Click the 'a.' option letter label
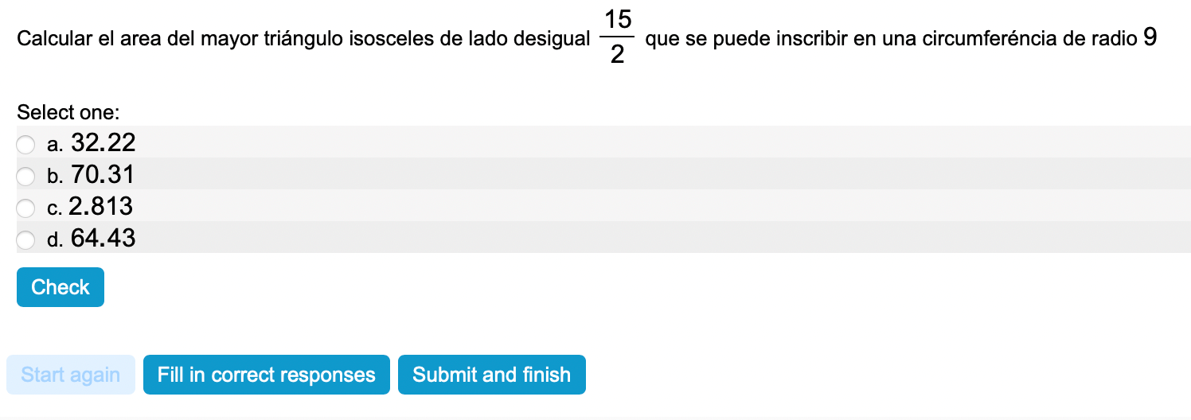Viewport: 1191px width, 420px height. (55, 145)
